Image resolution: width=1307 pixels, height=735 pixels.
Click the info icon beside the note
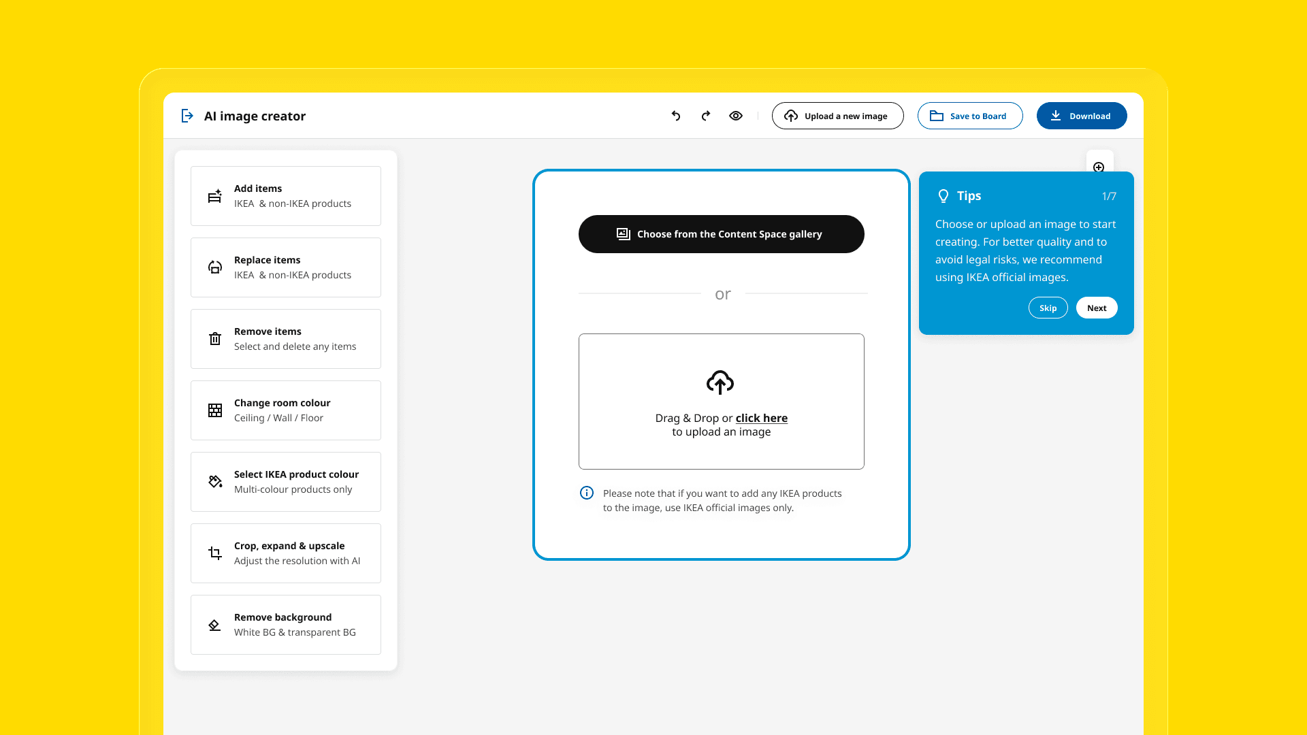pyautogui.click(x=587, y=493)
